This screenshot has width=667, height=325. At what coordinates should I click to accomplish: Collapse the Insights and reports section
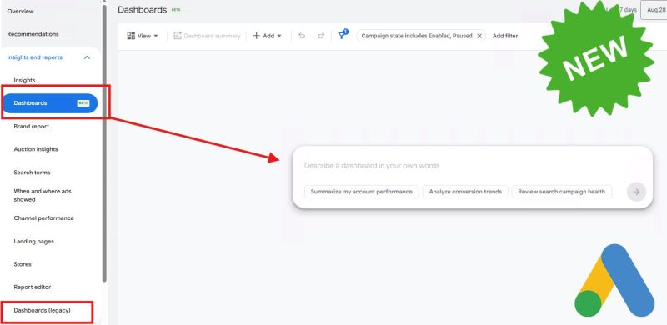pos(87,57)
